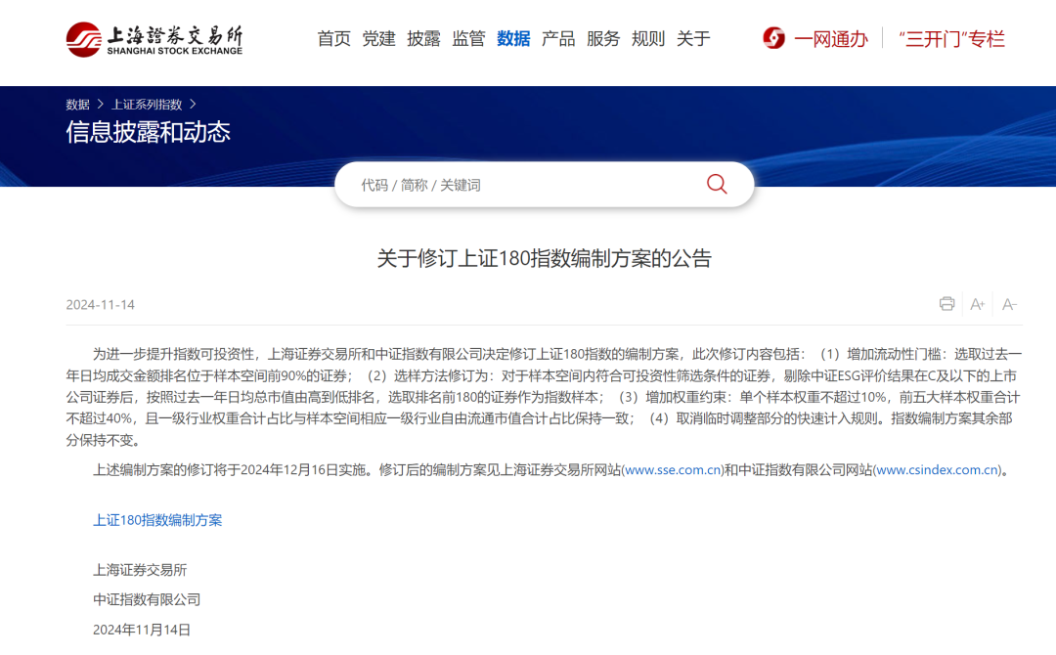Decrease font size with A- icon
Viewport: 1056px width, 655px height.
[x=1009, y=304]
